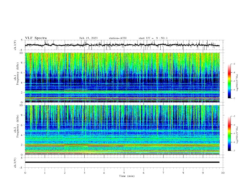Click the "-7" value on the ch.1 color bar
This screenshot has height=194, width=251.
pyautogui.click(x=234, y=98)
